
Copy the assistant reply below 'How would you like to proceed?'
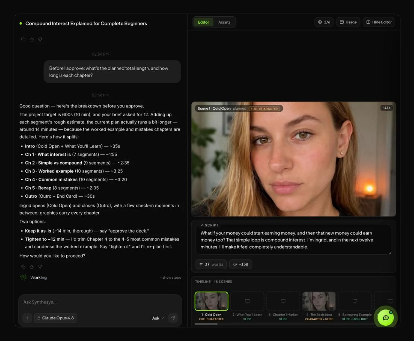23,267
